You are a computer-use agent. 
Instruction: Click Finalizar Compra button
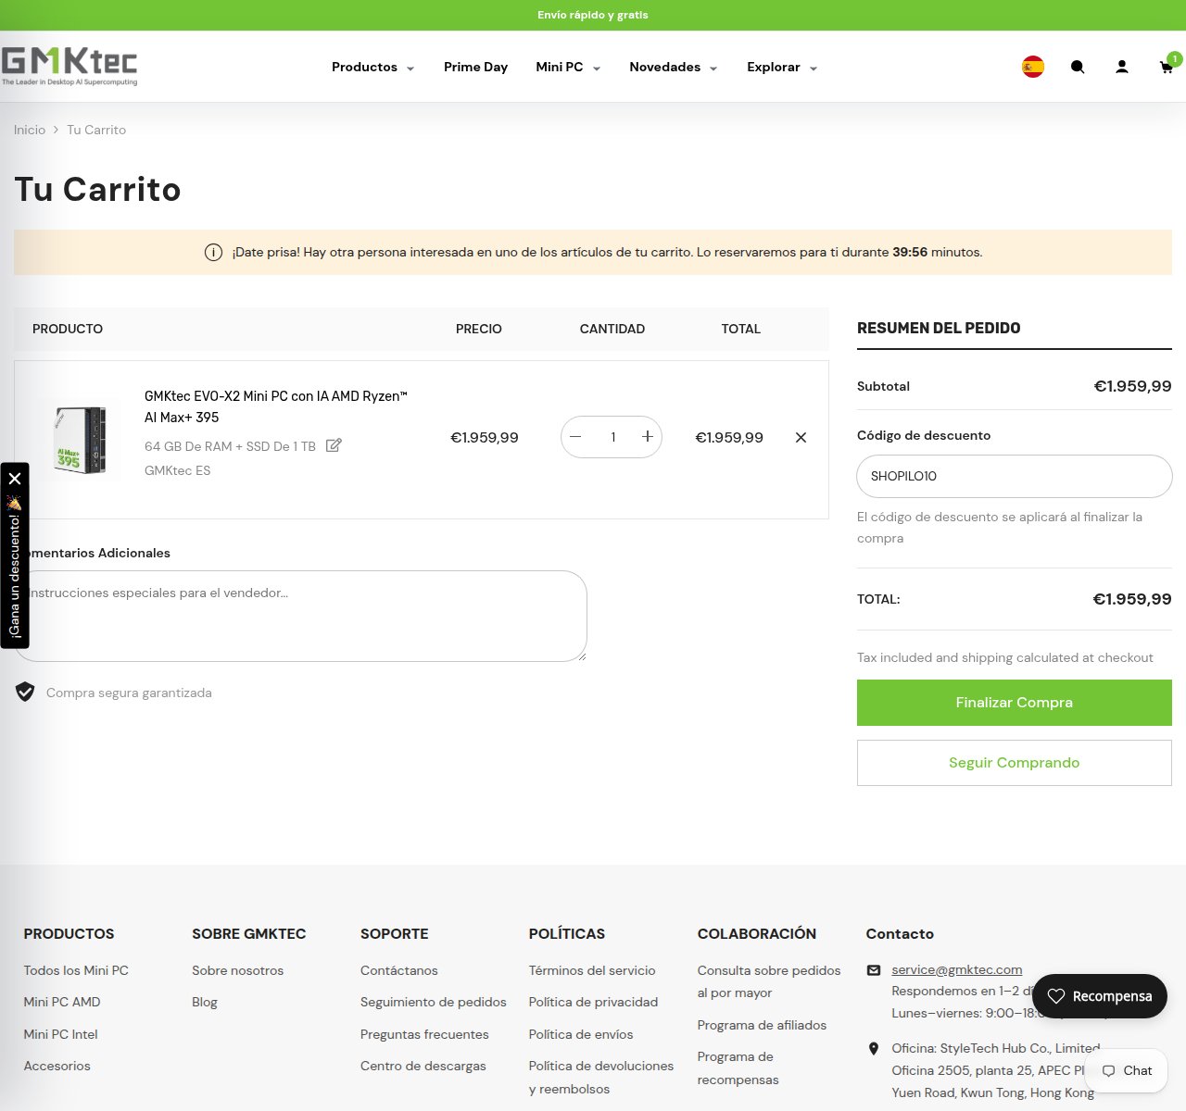[x=1015, y=703]
